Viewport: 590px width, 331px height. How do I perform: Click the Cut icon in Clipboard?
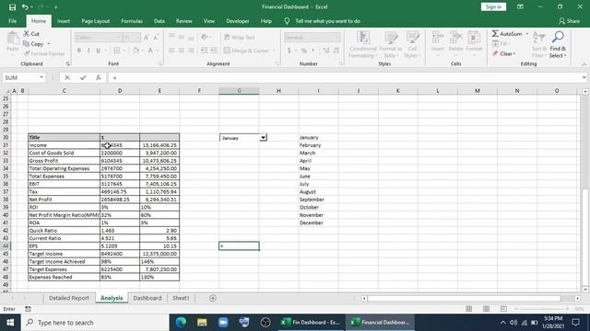point(27,34)
